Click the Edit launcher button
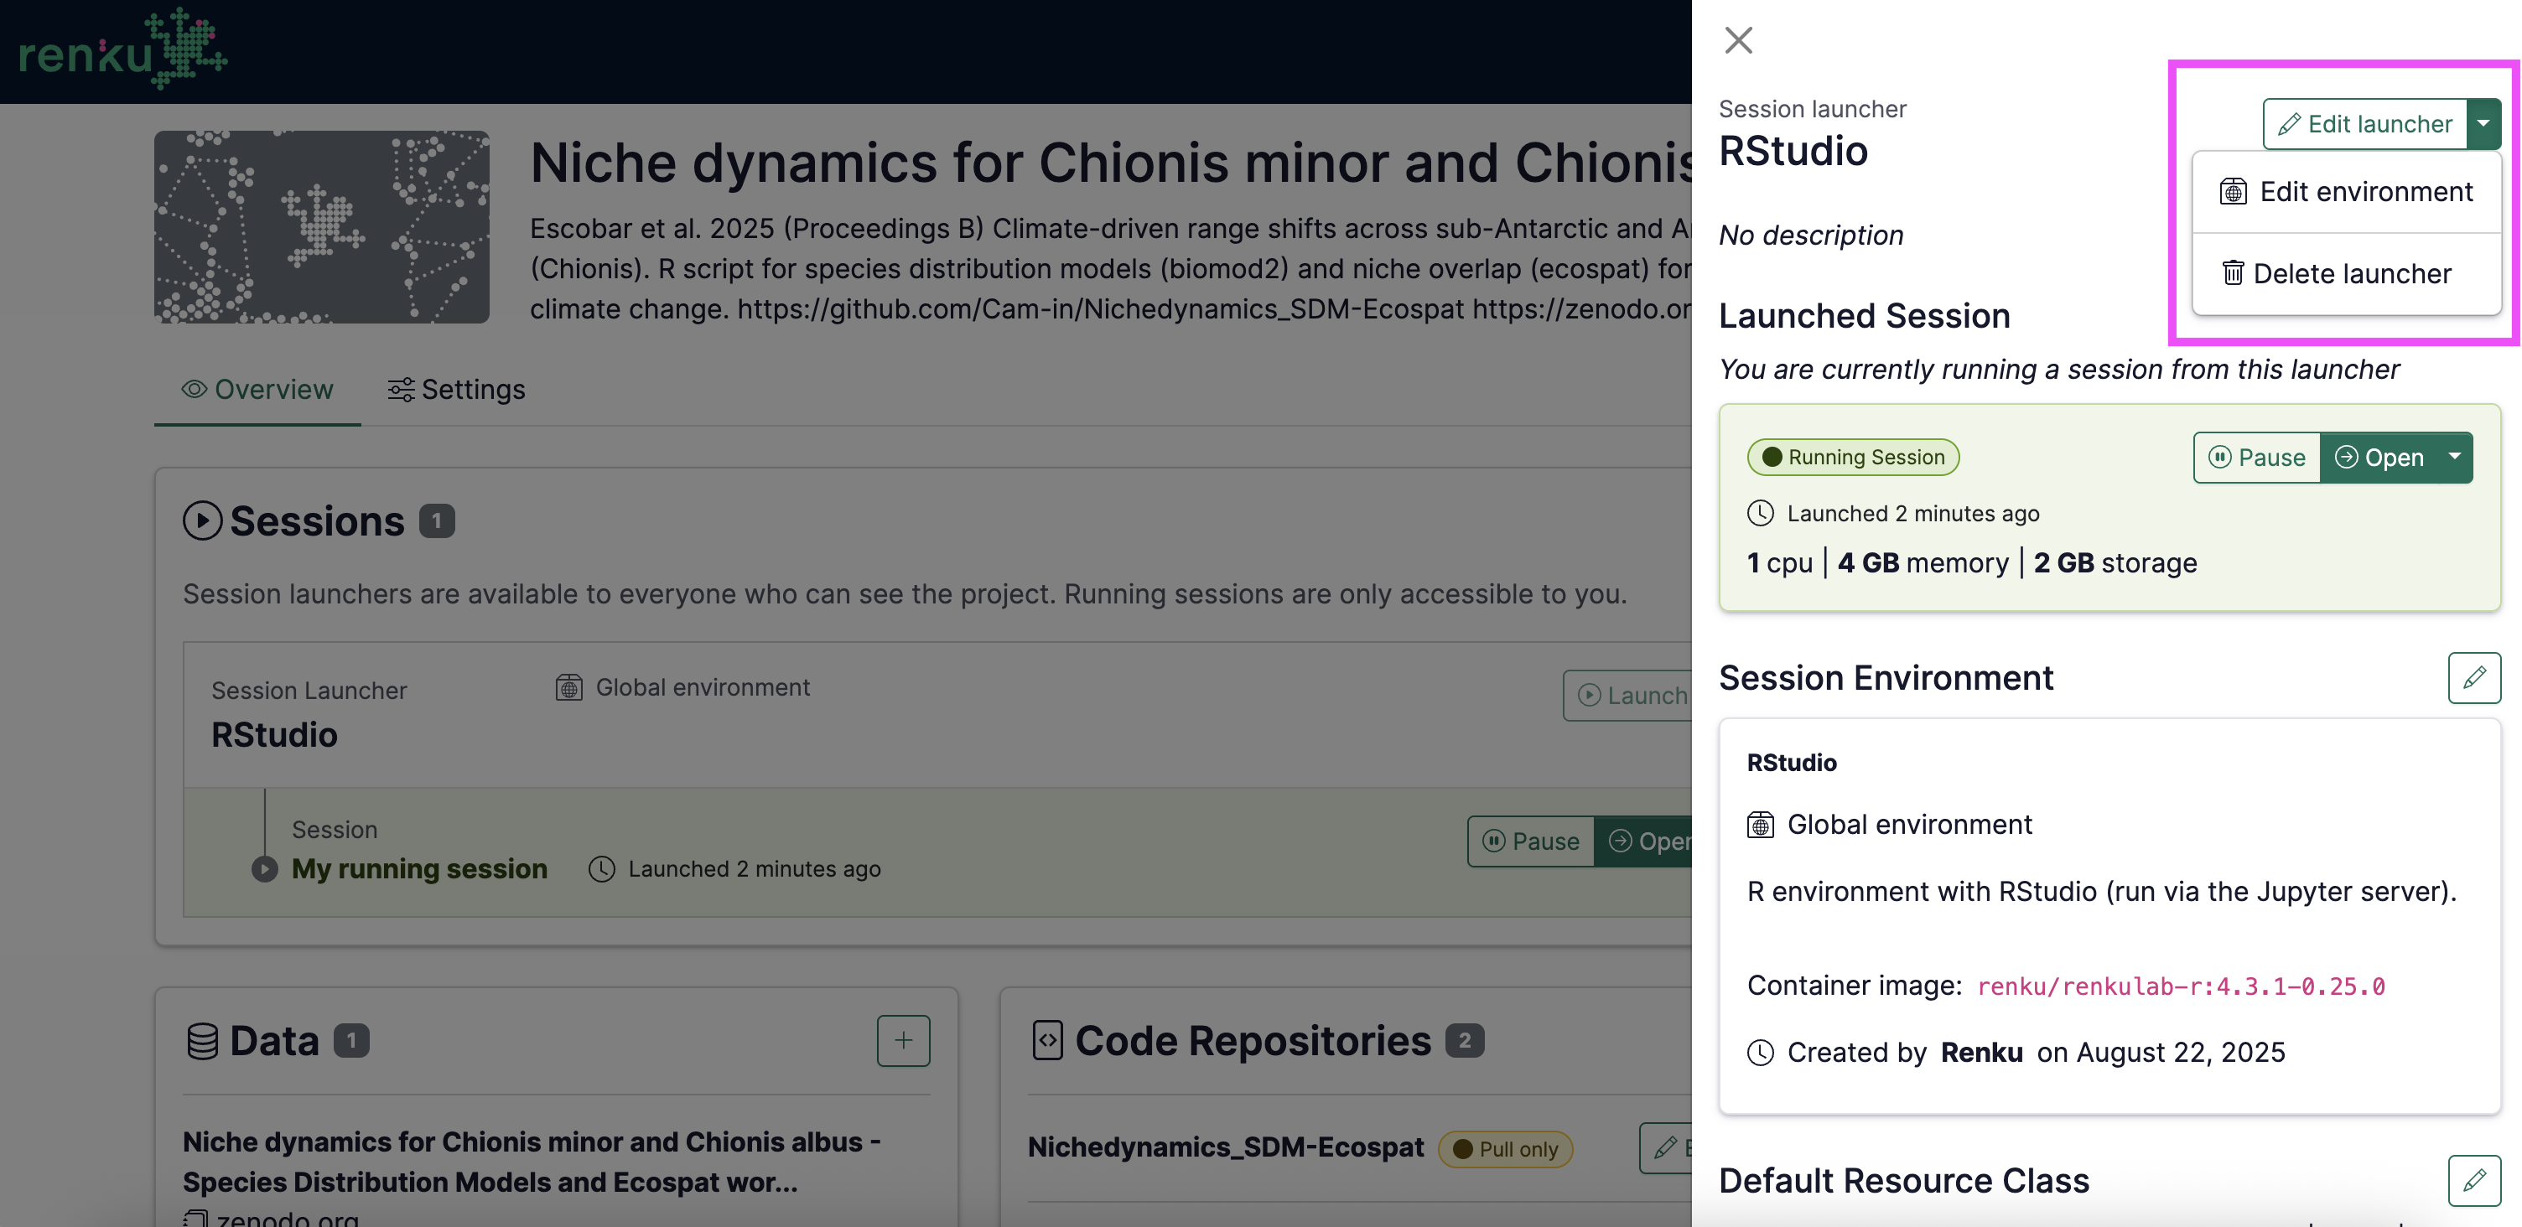This screenshot has width=2522, height=1227. click(x=2364, y=124)
